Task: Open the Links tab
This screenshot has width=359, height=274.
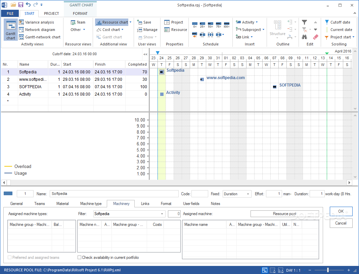Action: (145, 204)
